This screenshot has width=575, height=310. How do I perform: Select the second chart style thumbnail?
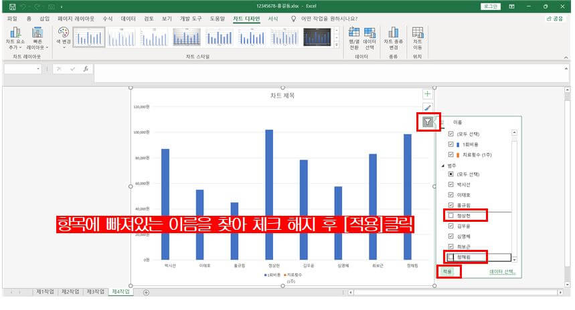tap(121, 37)
